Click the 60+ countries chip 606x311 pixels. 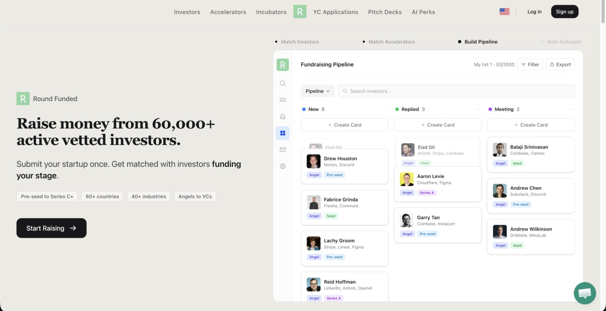102,196
